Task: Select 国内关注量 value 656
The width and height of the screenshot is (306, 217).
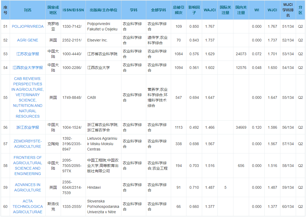Action: [241, 166]
